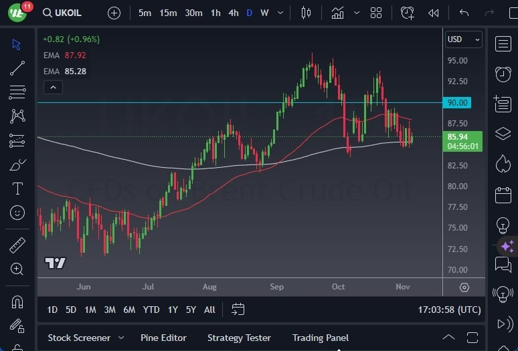The image size is (518, 351).
Task: Open the USD currency dropdown
Action: [464, 39]
